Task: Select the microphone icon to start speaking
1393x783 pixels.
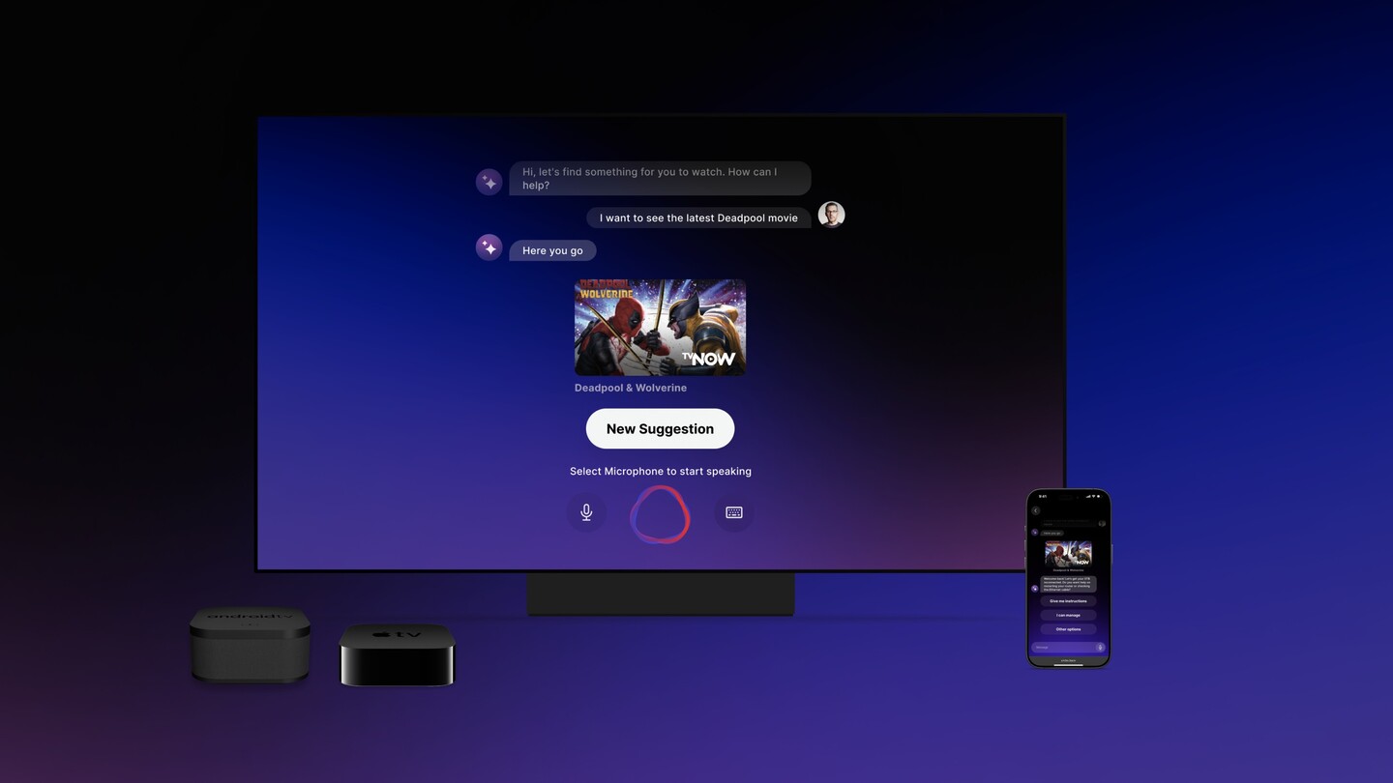Action: point(586,511)
